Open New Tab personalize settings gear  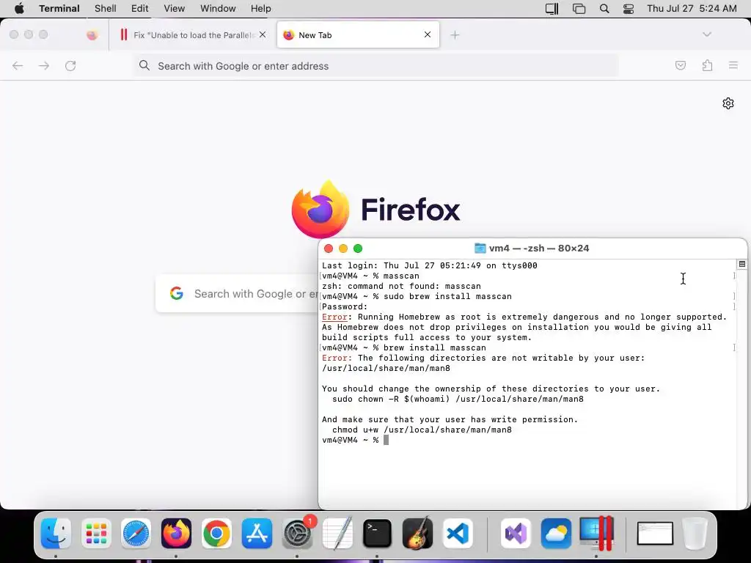728,103
